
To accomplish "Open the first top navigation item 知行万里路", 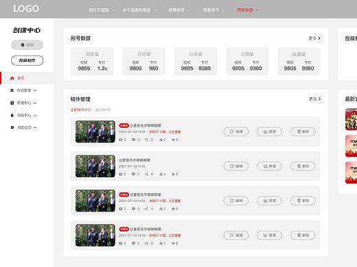I will tap(99, 10).
